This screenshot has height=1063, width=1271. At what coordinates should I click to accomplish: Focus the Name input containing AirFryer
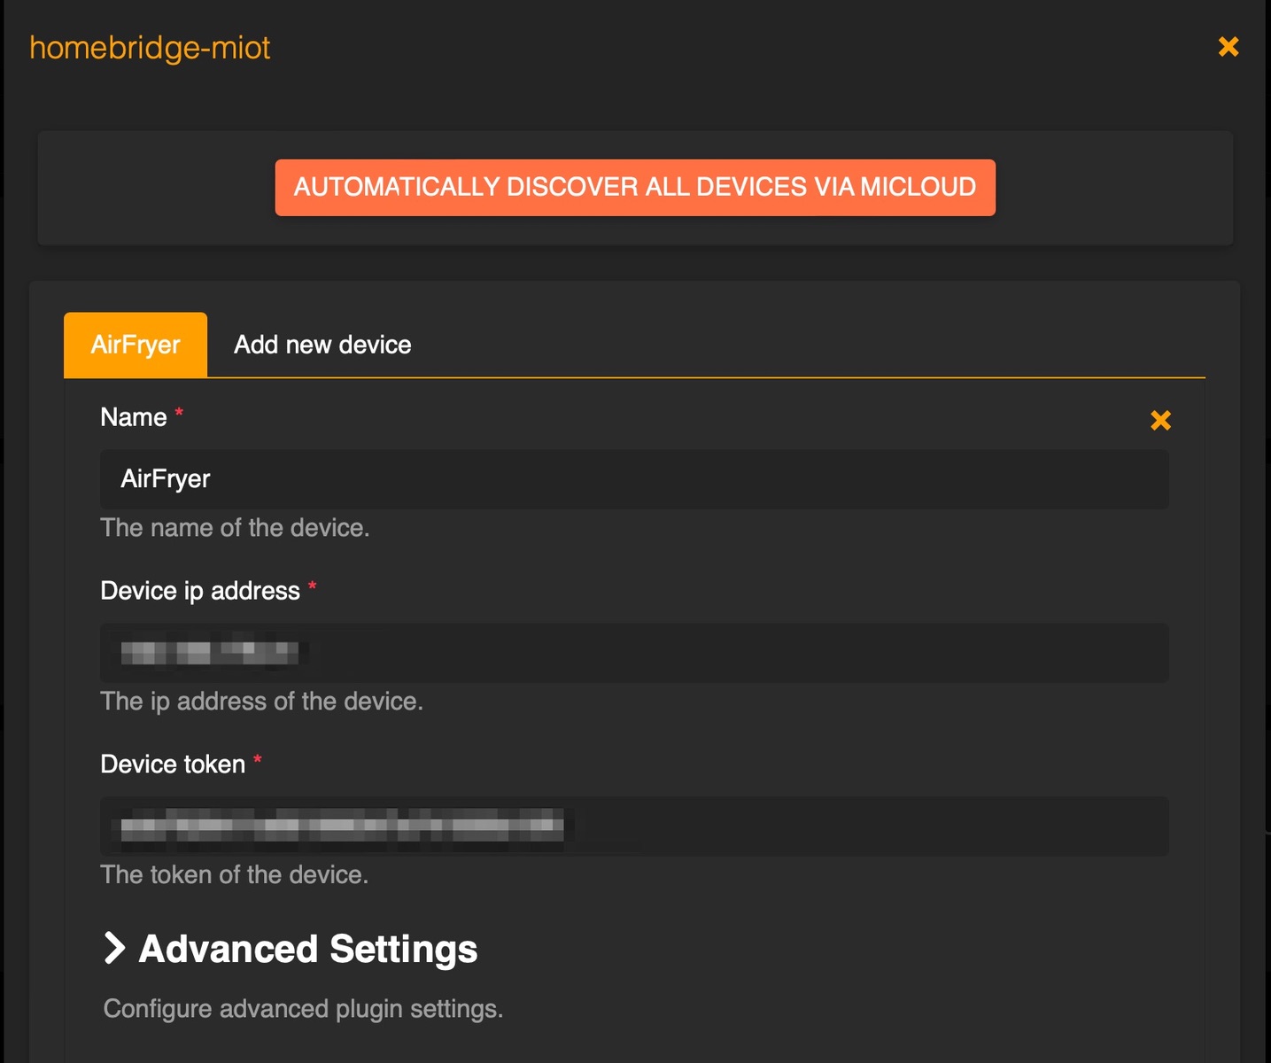(x=634, y=479)
